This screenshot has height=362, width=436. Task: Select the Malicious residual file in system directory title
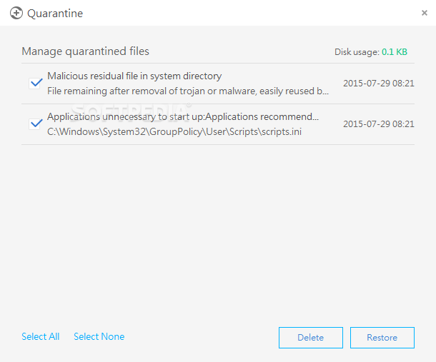(x=134, y=76)
